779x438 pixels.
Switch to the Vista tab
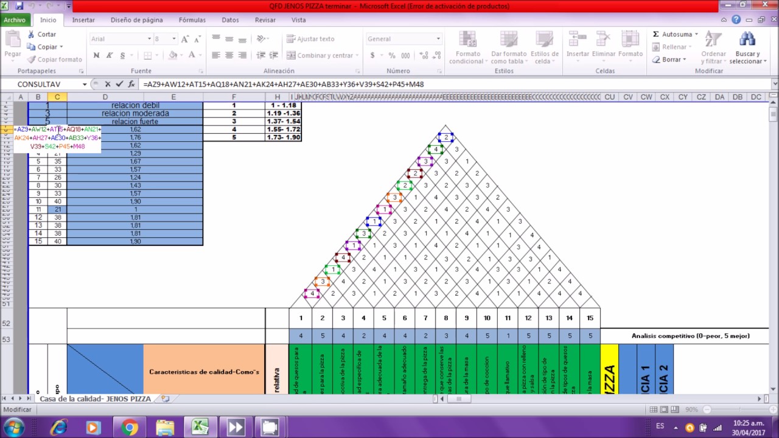(x=299, y=19)
